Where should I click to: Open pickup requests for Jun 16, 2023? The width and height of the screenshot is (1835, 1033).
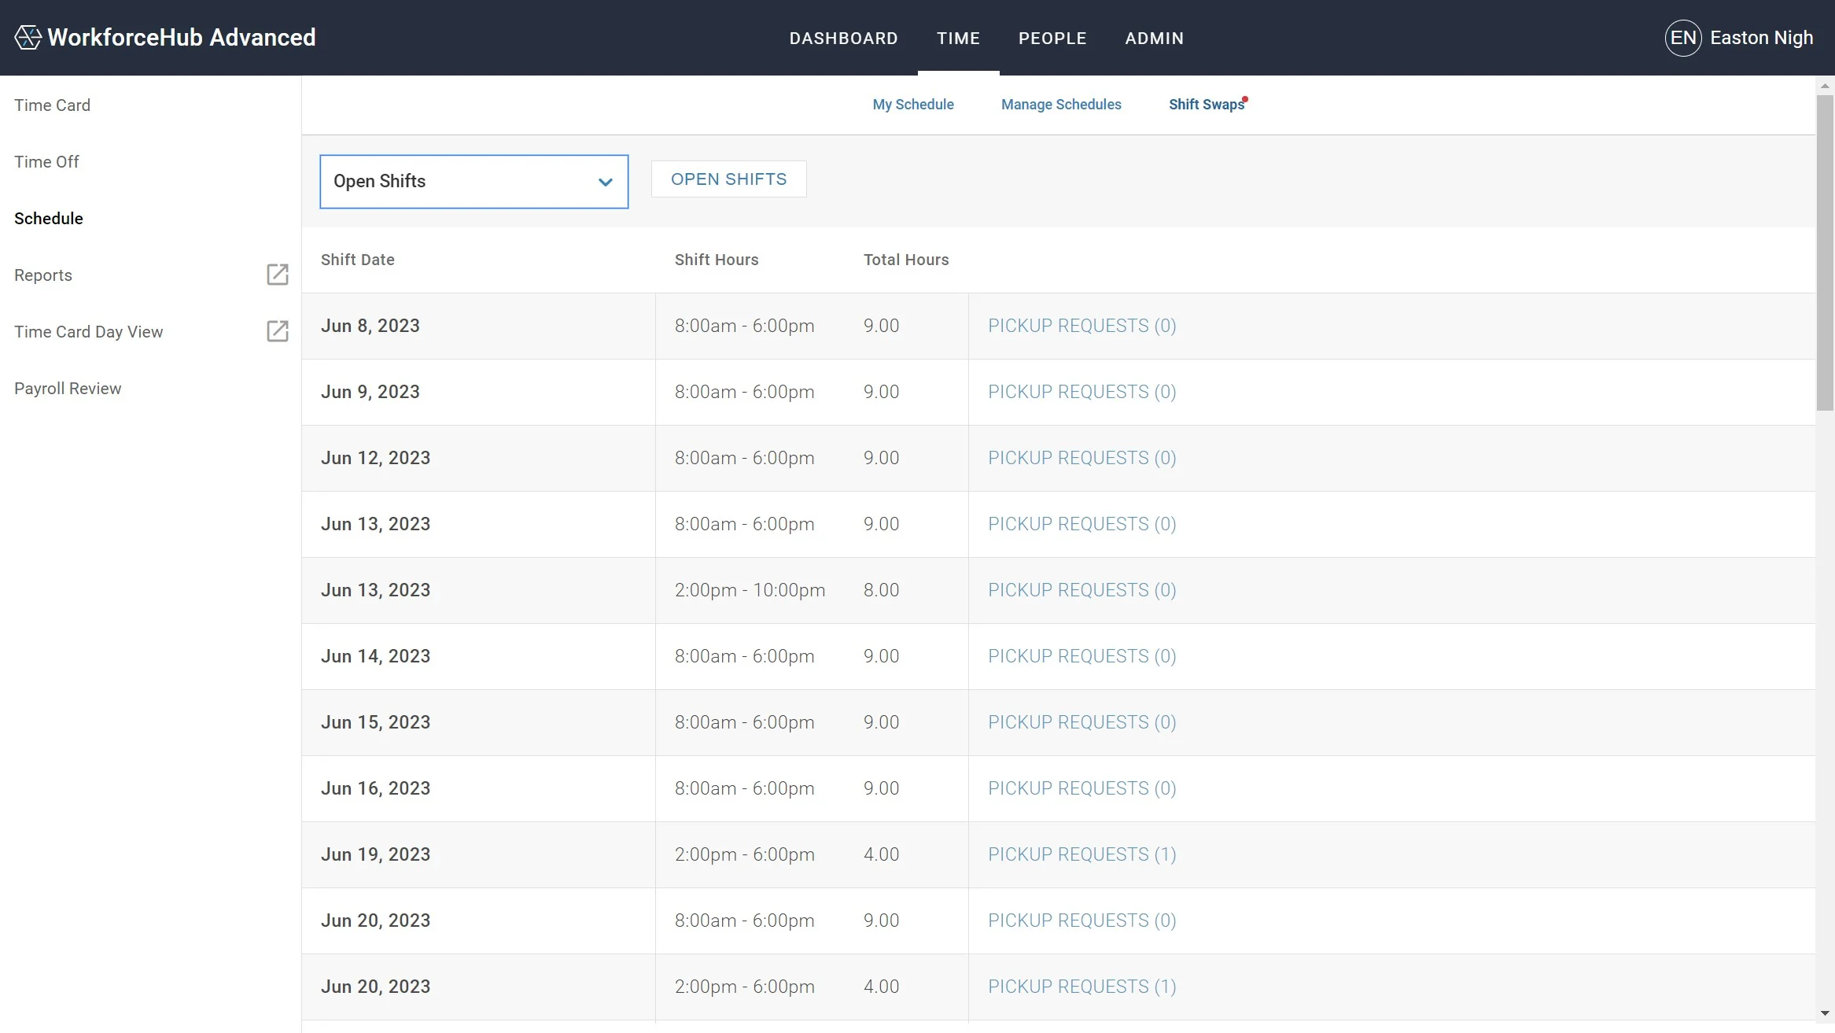click(x=1082, y=788)
